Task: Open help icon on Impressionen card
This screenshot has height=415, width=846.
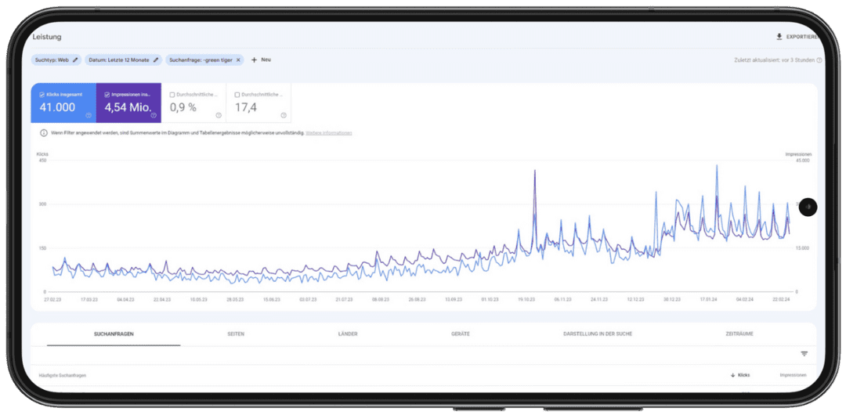Action: [154, 115]
